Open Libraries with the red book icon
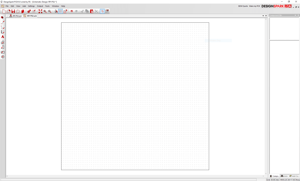The height and width of the screenshot is (181, 300). [x=22, y=11]
